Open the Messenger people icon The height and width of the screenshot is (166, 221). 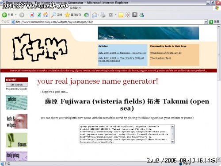[142, 15]
